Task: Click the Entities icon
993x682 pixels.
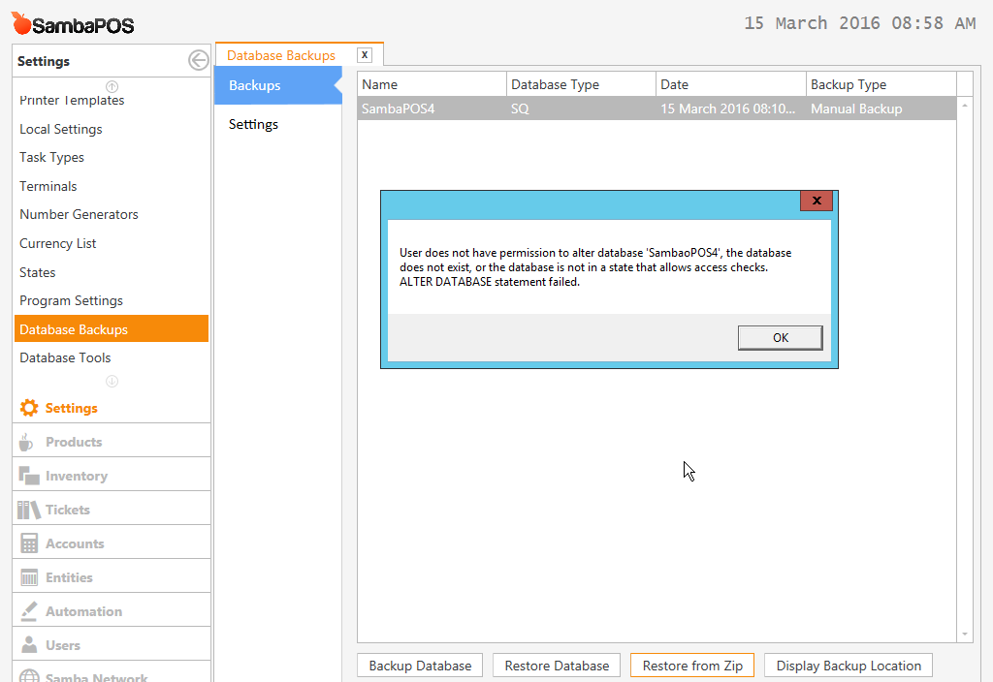Action: [x=29, y=577]
